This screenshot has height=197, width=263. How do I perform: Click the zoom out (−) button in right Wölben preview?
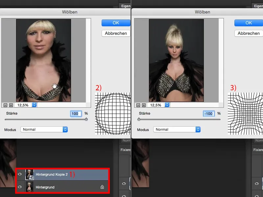pos(138,105)
